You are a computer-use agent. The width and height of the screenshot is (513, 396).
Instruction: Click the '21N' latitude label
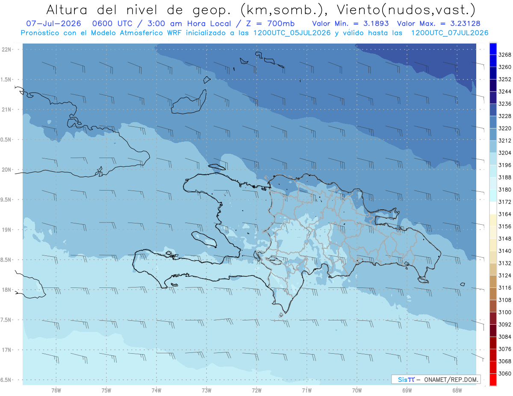pyautogui.click(x=6, y=110)
